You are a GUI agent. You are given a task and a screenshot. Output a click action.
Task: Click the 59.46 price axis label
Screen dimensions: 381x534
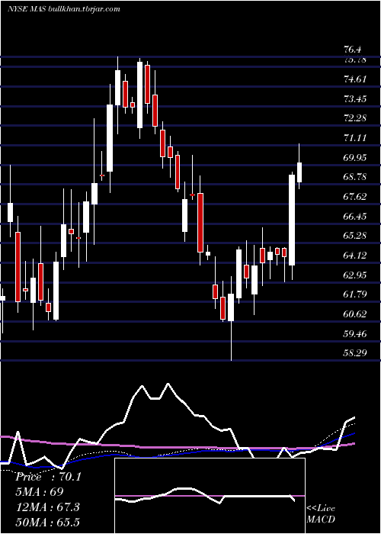356,333
